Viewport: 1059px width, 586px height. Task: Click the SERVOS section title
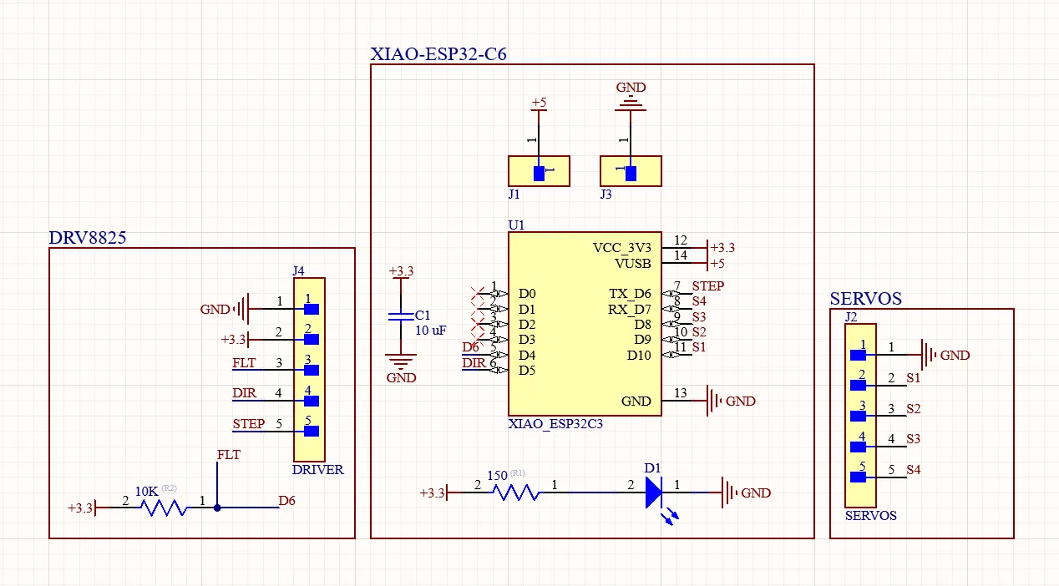click(x=866, y=299)
